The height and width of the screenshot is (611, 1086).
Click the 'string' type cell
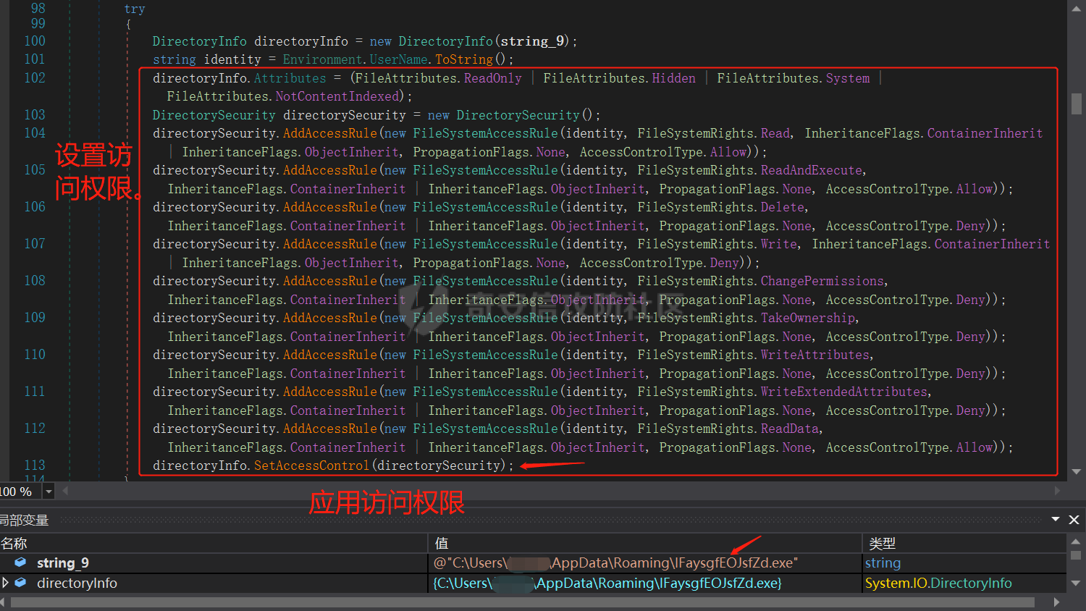point(965,562)
